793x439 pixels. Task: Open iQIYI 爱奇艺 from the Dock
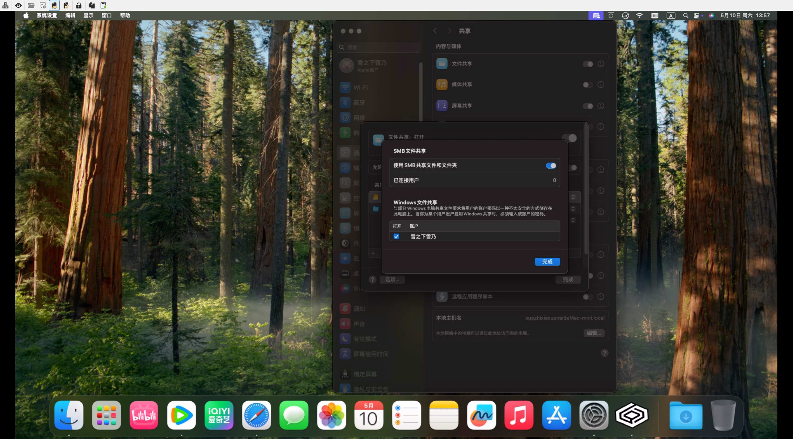coord(219,415)
